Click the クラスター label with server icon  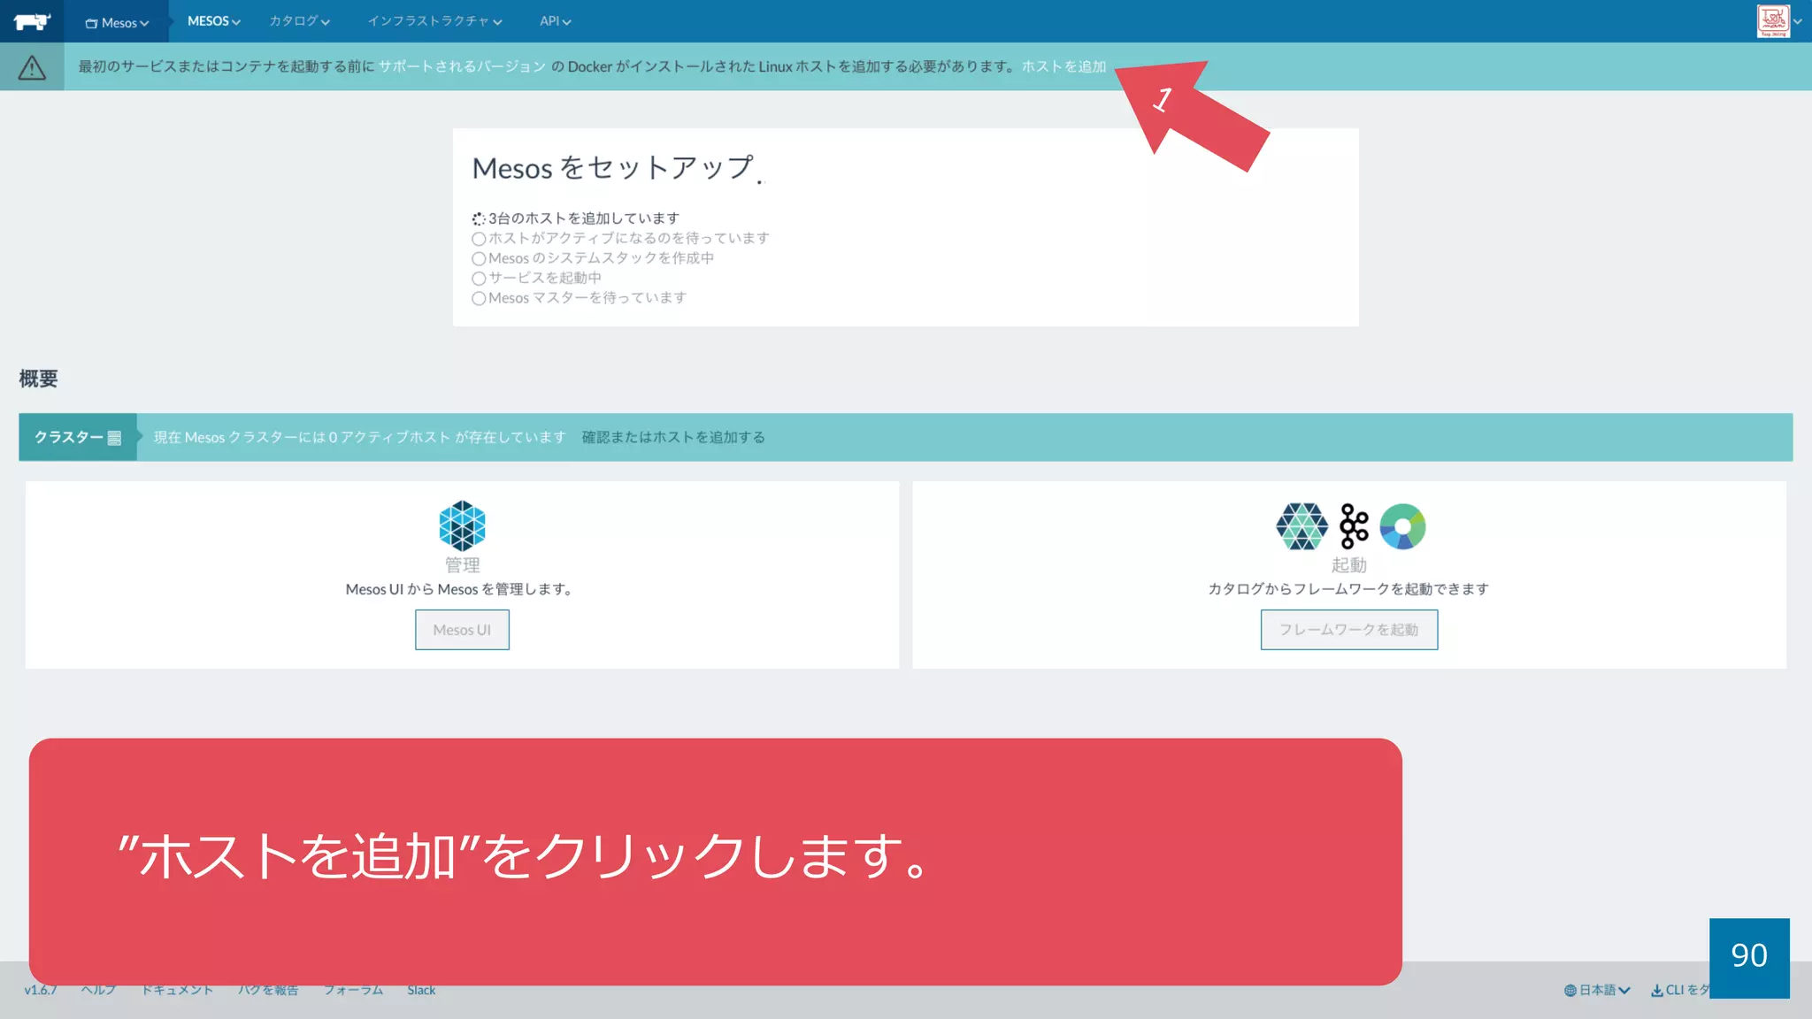[78, 437]
